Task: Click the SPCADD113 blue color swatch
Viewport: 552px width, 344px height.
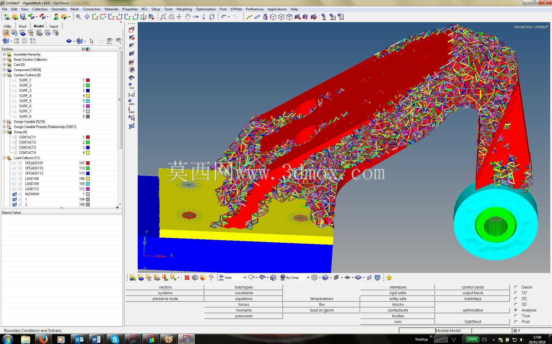Action: point(88,173)
